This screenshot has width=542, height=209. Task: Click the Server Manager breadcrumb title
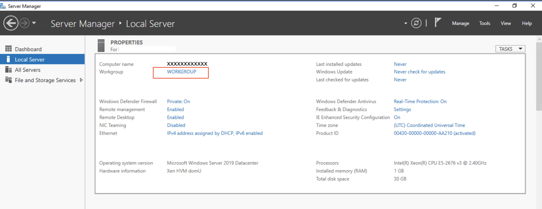tap(83, 24)
